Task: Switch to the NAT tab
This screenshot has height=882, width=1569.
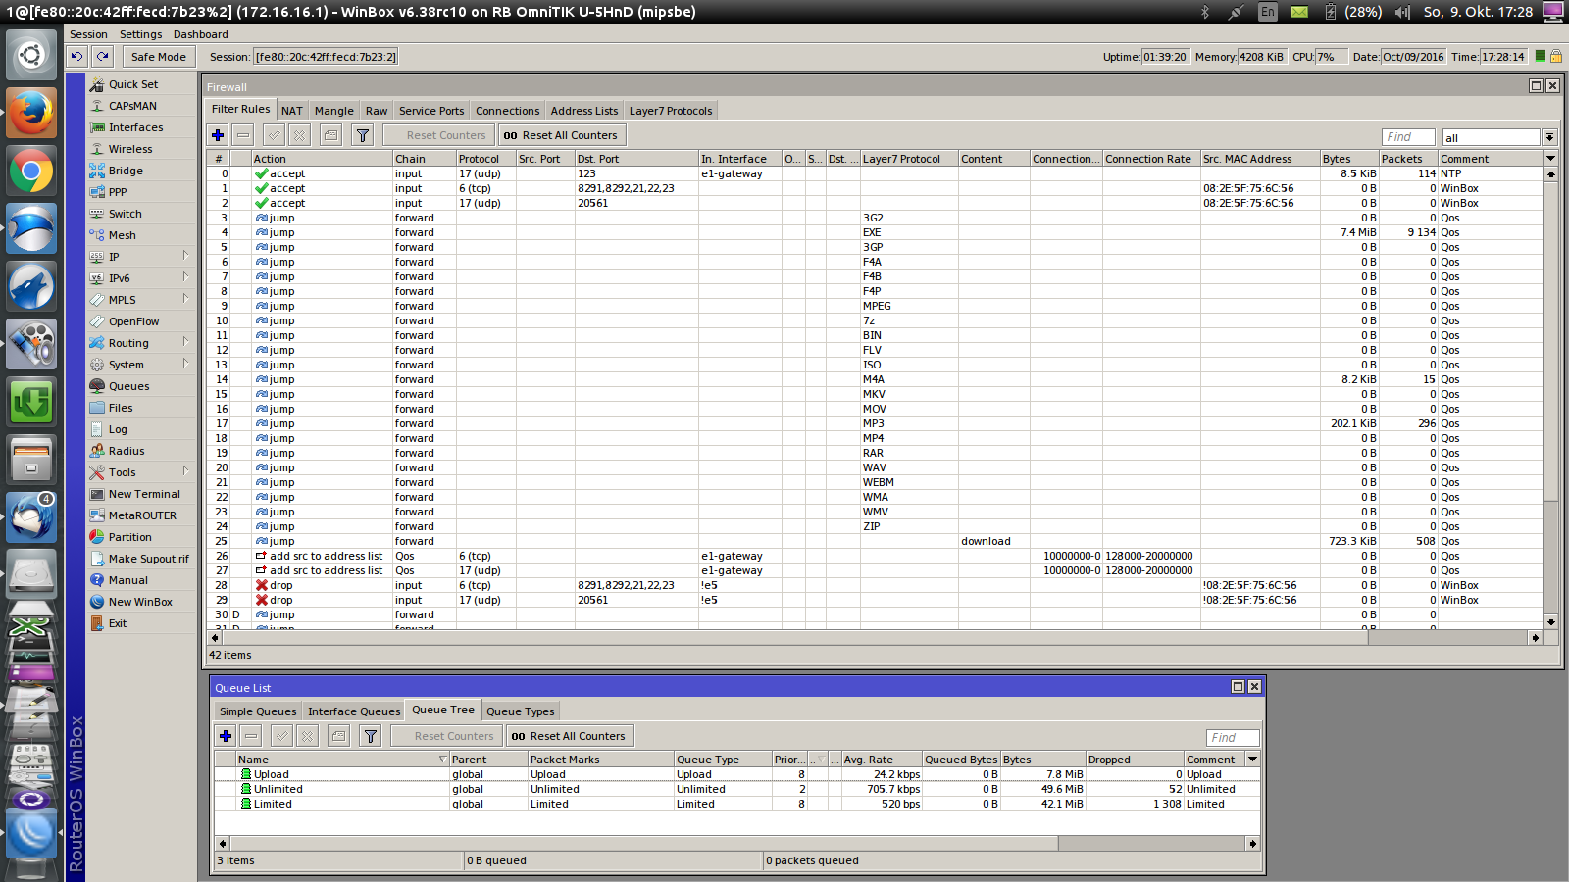Action: tap(292, 111)
